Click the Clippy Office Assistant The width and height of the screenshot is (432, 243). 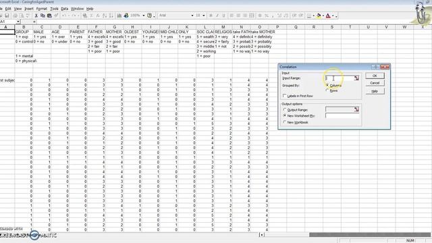[x=421, y=14]
